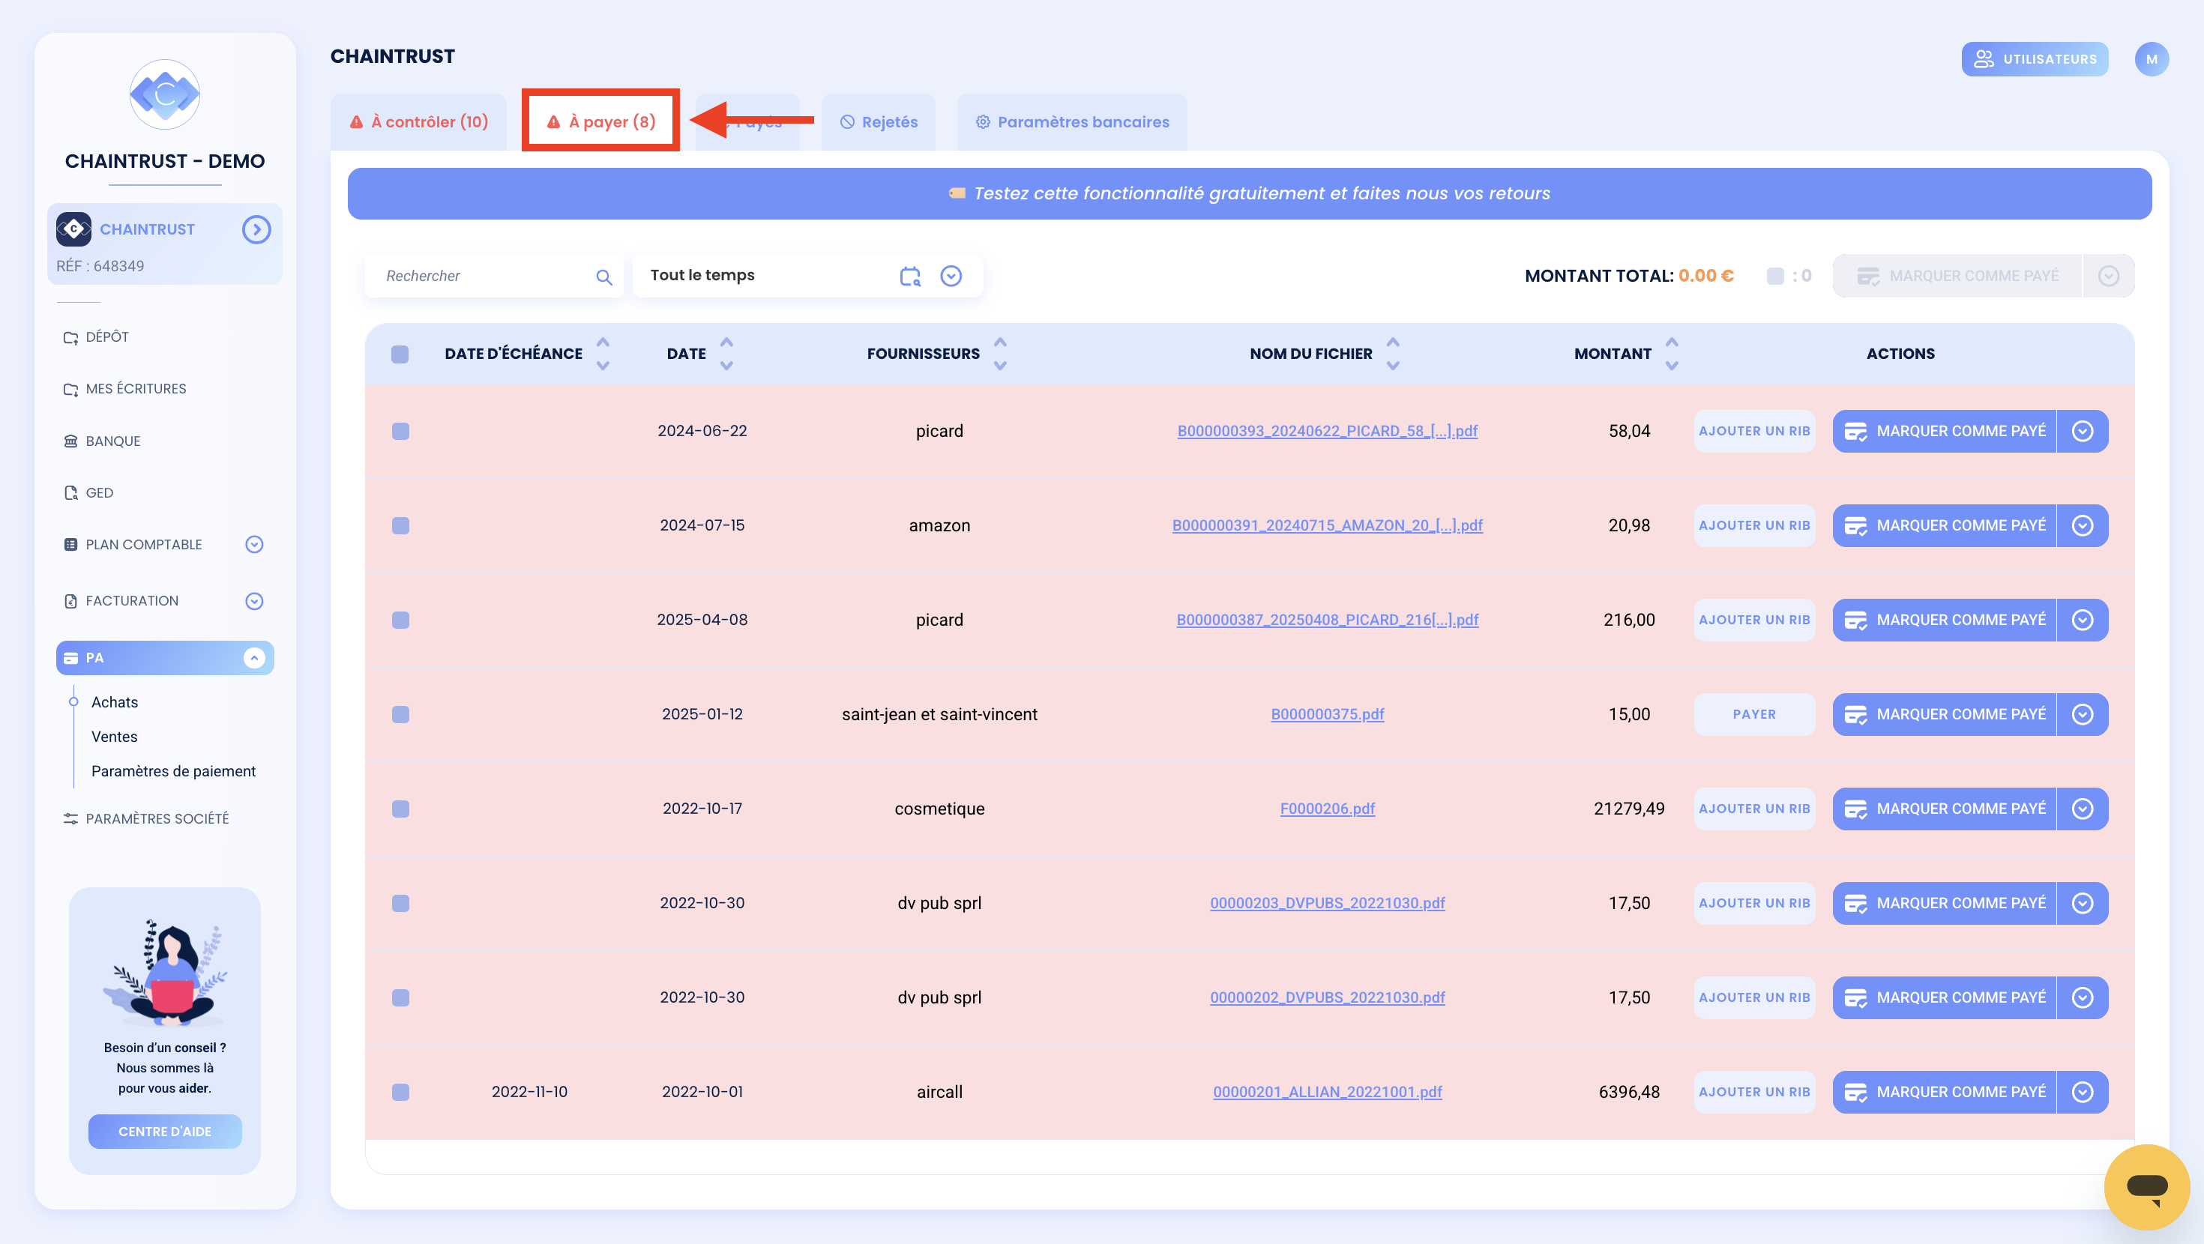This screenshot has height=1244, width=2204.
Task: Switch to the À contrôler (10) tab
Action: pos(419,121)
